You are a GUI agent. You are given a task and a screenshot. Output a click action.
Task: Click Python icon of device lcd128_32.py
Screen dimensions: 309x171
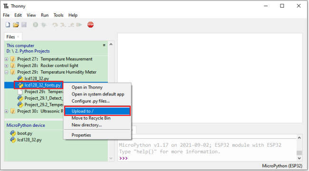coord(13,140)
